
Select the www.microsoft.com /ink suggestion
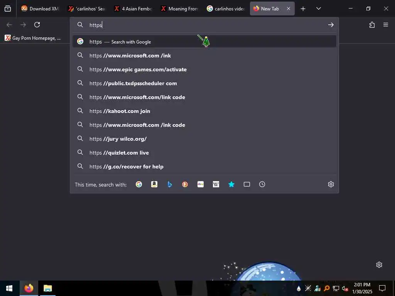pos(204,55)
